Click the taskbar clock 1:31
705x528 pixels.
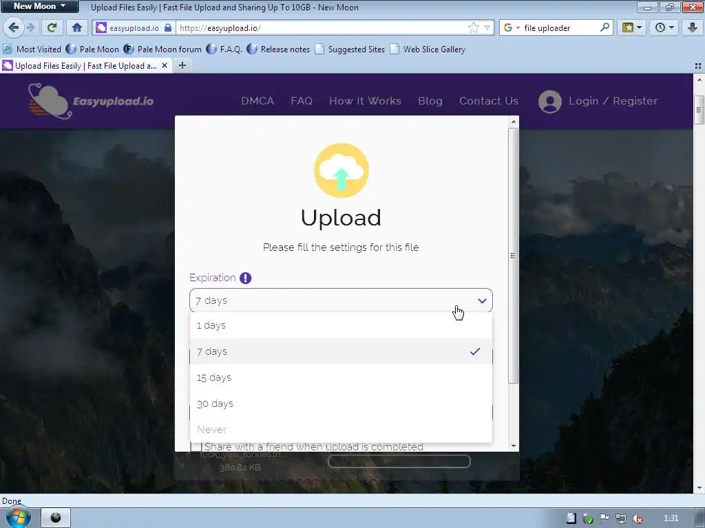671,518
